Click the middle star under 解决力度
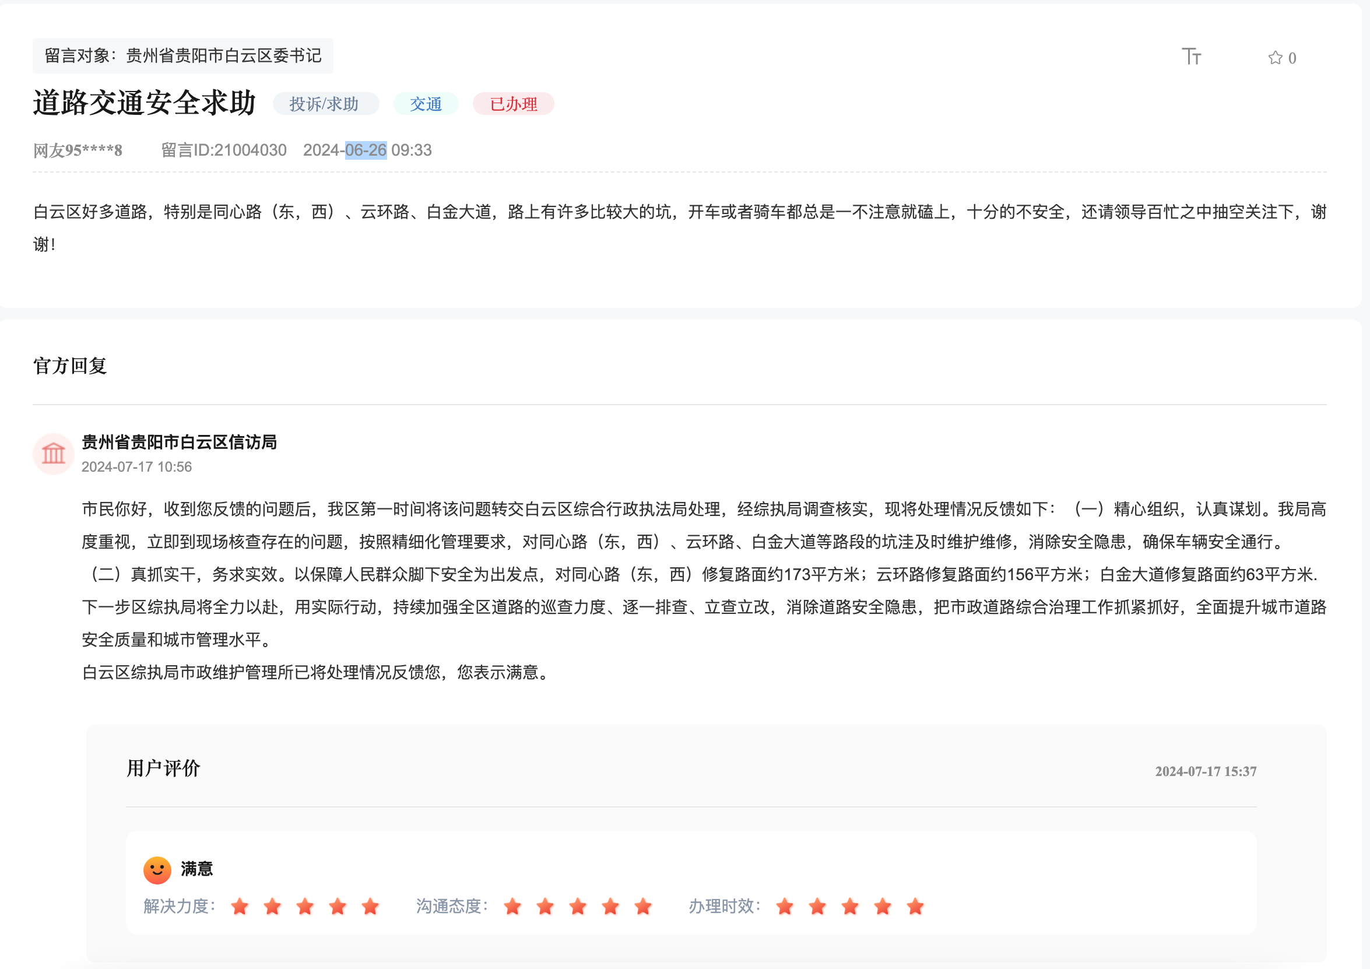Viewport: 1370px width, 969px height. point(305,907)
